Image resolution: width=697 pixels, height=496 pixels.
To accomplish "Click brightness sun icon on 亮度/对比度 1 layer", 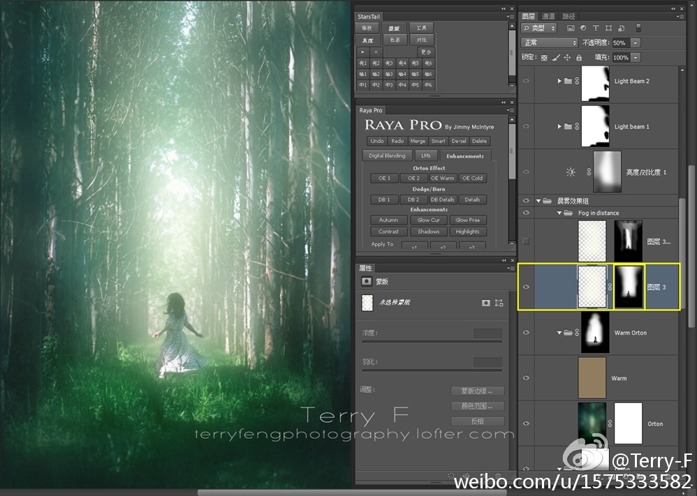I will point(571,172).
